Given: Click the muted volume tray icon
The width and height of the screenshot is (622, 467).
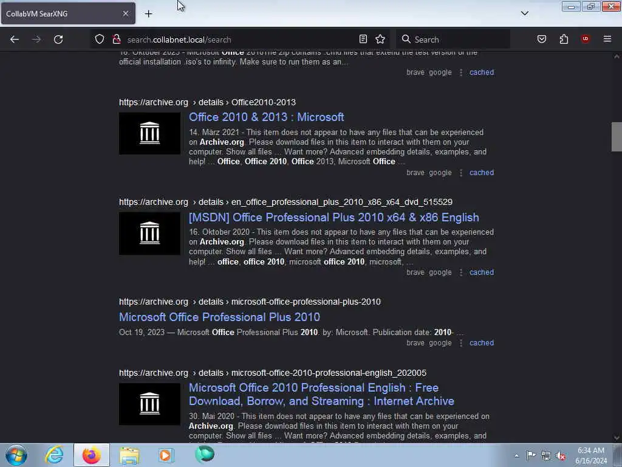Looking at the screenshot, I should pyautogui.click(x=561, y=456).
